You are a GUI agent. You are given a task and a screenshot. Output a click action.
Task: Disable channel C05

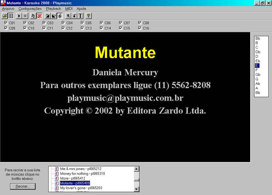[x=82, y=22]
